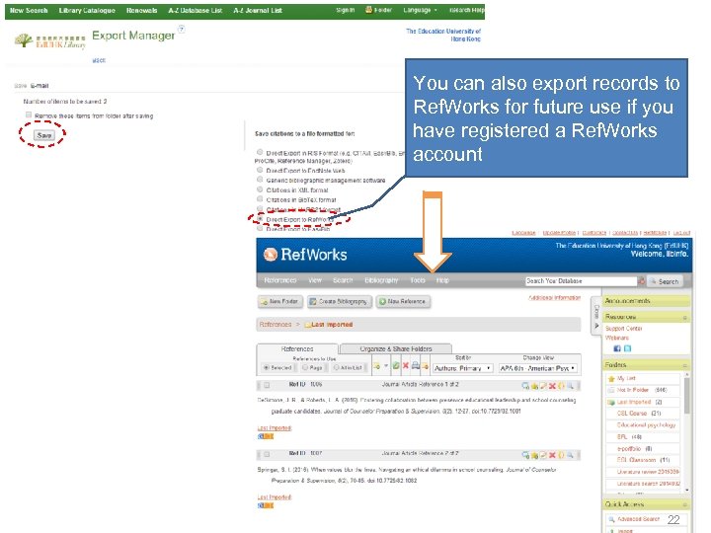This screenshot has width=711, height=533.
Task: Magnifier icon for Reference 2 of 2
Action: click(570, 455)
